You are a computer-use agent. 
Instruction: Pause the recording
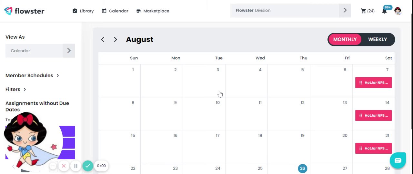pyautogui.click(x=76, y=166)
